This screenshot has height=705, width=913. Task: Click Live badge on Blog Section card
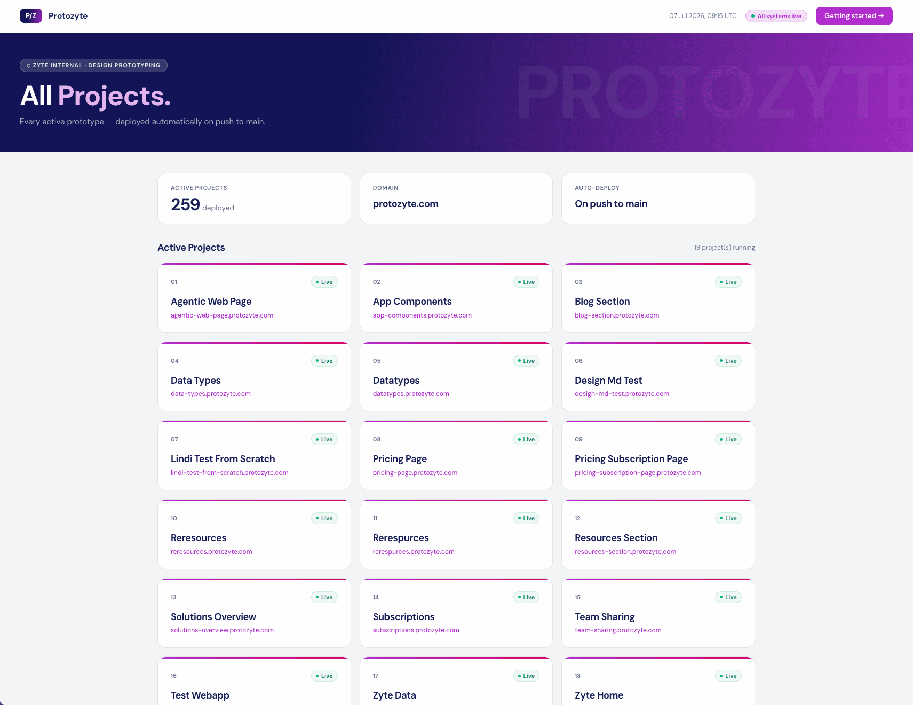point(728,282)
